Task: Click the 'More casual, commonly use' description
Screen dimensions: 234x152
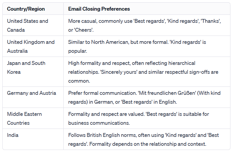Action: [x=144, y=25]
